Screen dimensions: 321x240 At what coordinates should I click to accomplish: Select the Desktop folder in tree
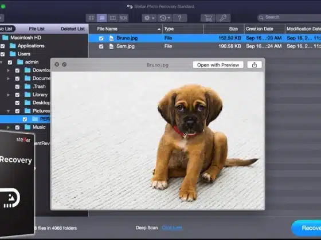click(x=41, y=103)
